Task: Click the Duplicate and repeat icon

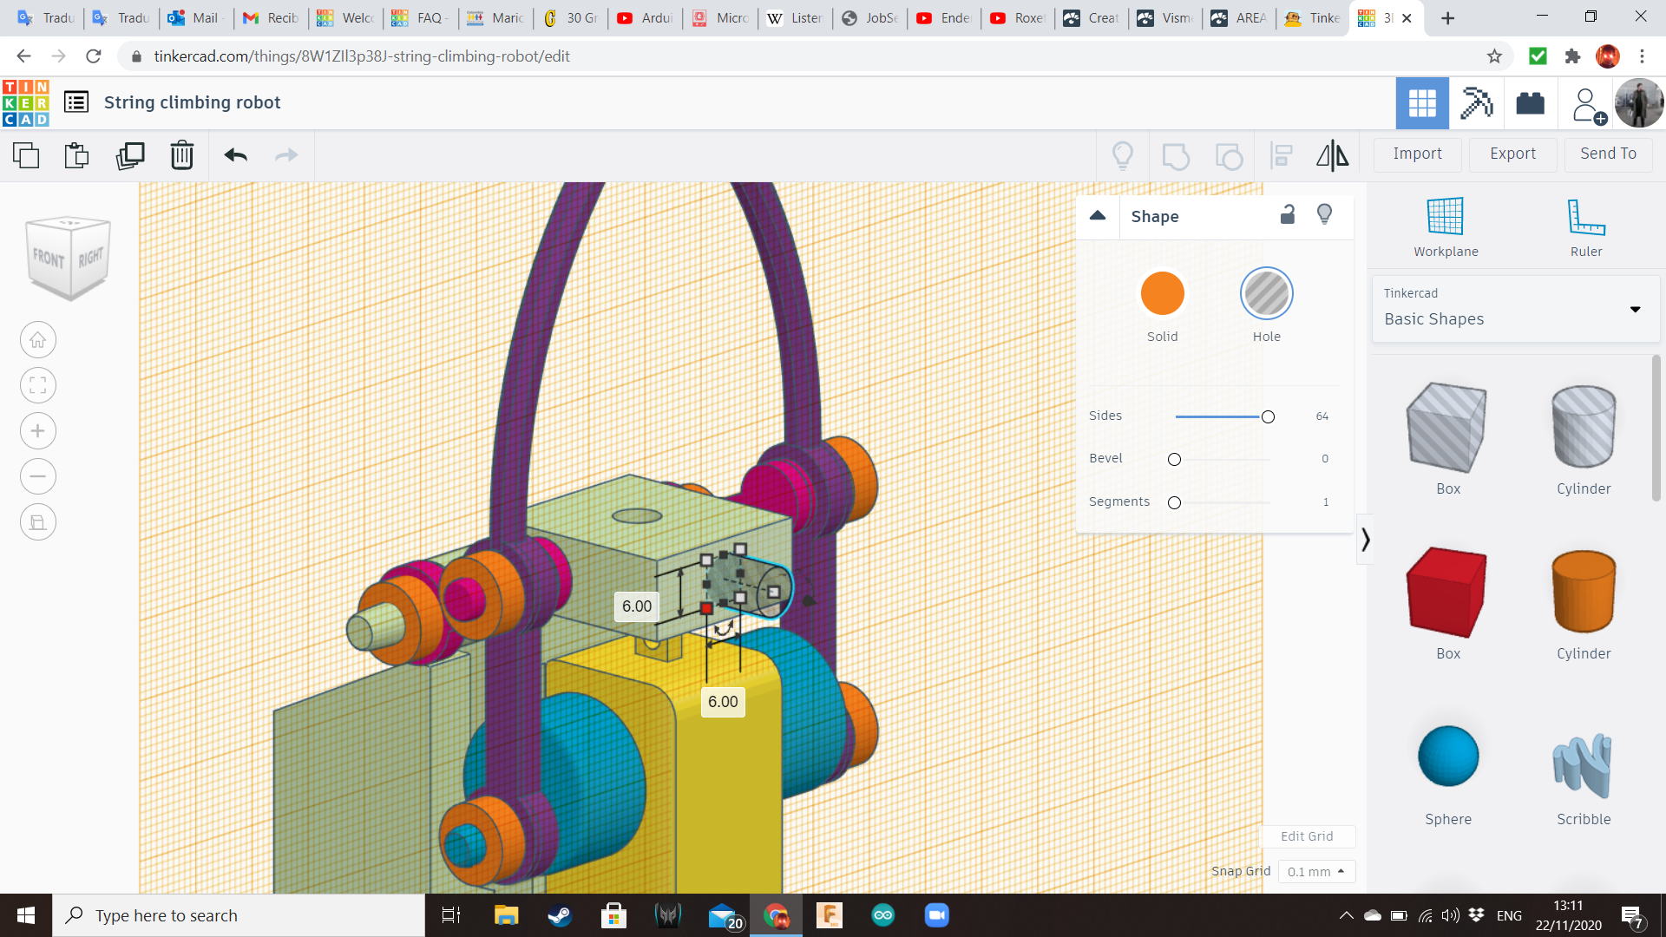Action: pyautogui.click(x=130, y=155)
